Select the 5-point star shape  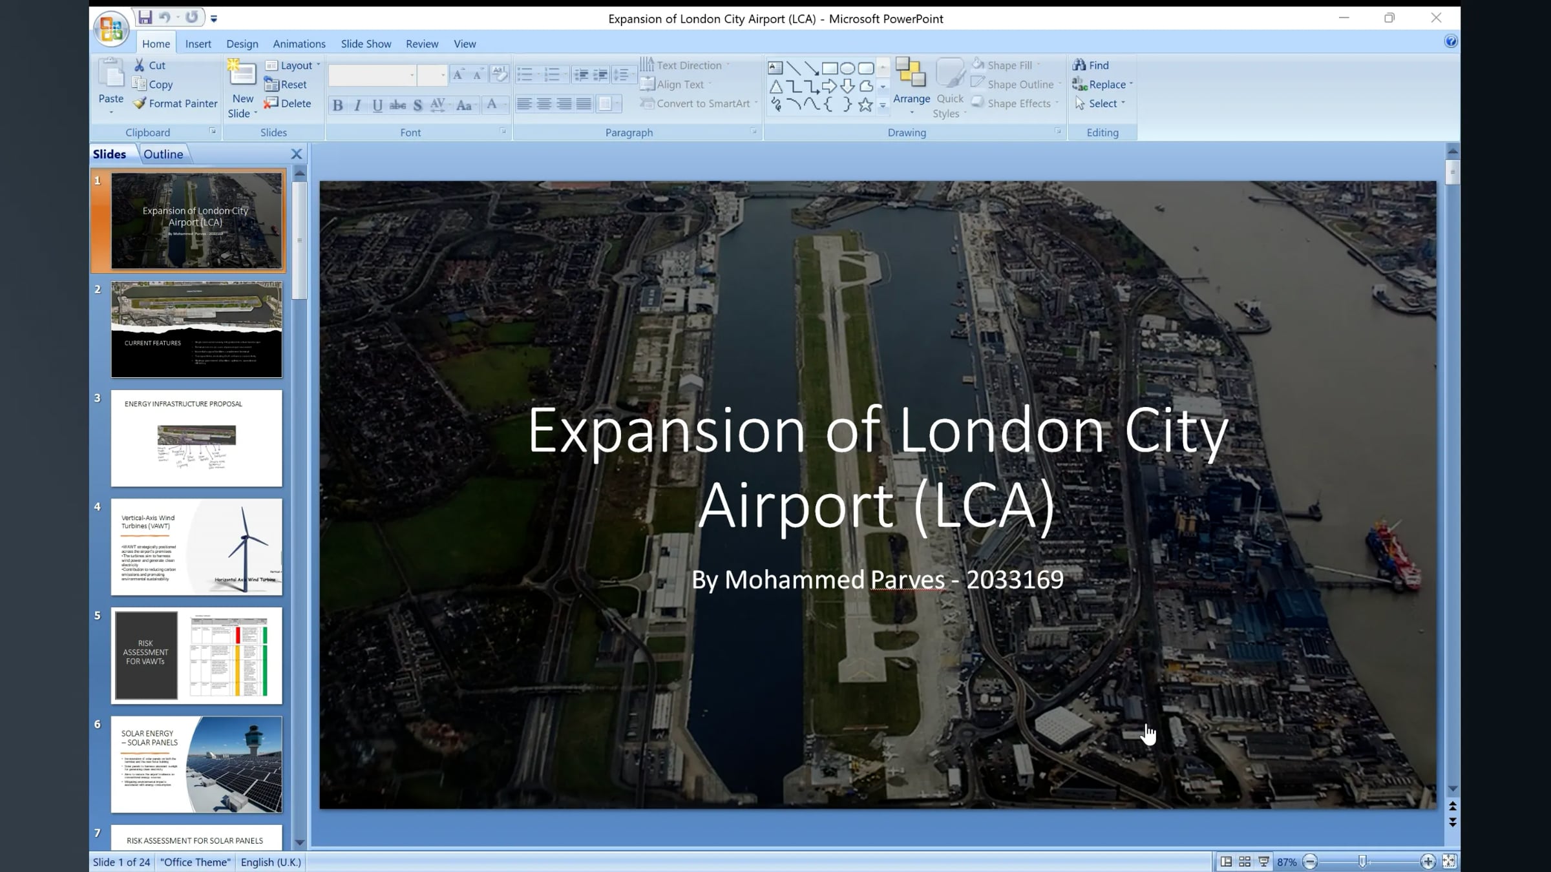point(865,105)
